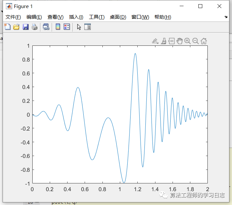Open a file with the folder icon
Viewport: 232px width, 205px height.
click(16, 27)
